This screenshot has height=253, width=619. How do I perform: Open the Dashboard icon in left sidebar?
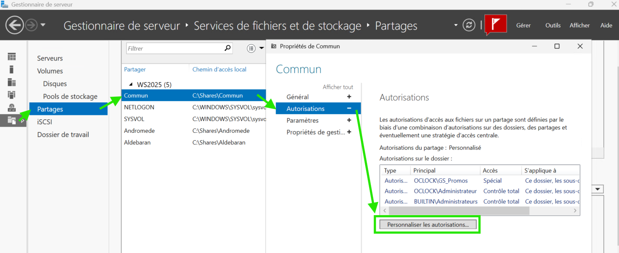pos(12,57)
